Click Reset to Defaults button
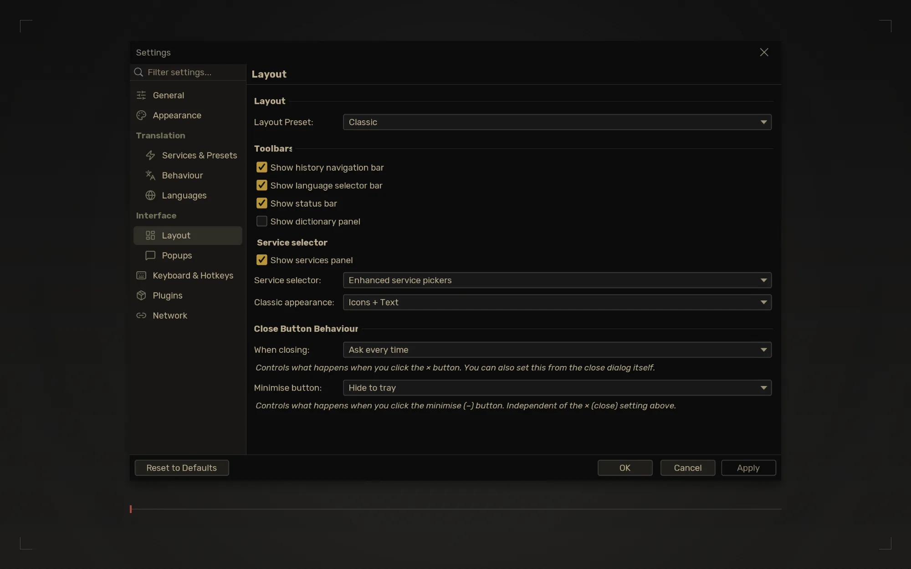The width and height of the screenshot is (911, 569). point(182,468)
